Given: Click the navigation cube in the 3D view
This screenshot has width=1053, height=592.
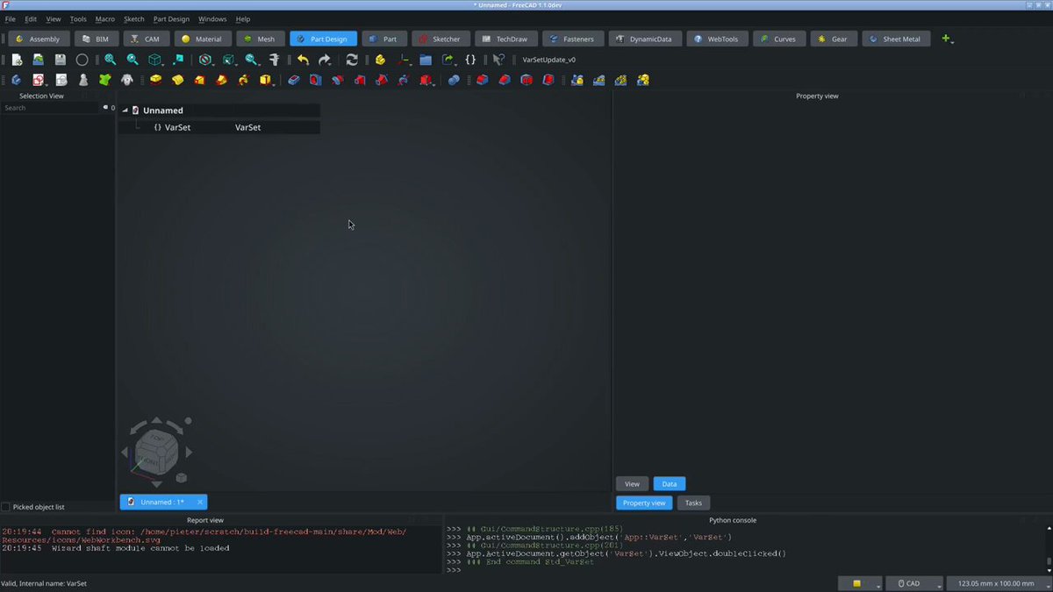Looking at the screenshot, I should coord(156,452).
